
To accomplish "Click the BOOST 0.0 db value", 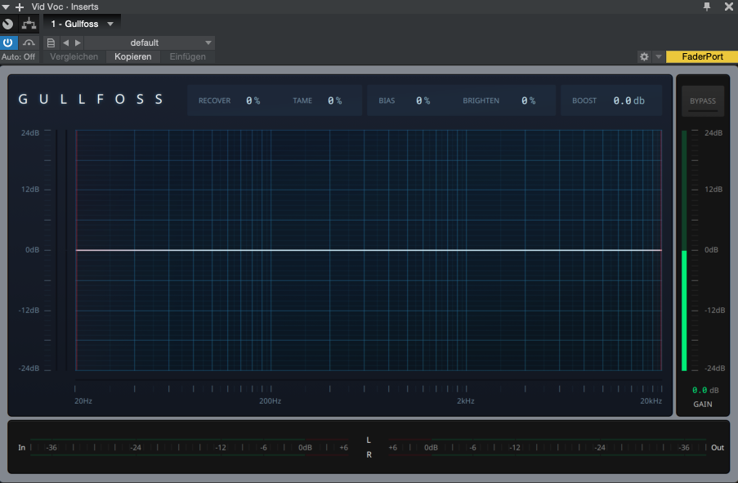I will click(x=628, y=101).
